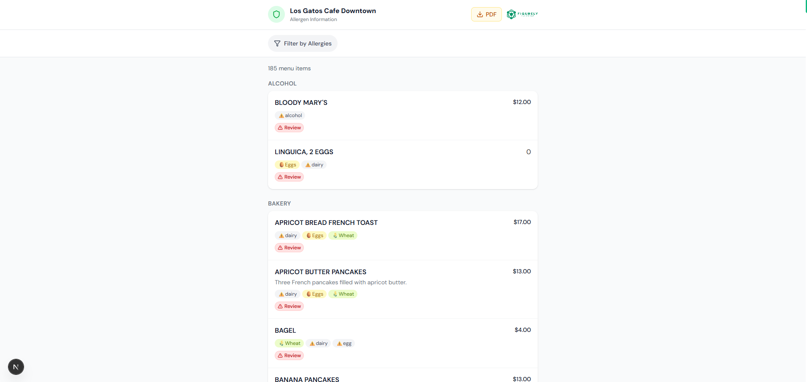Click the green shield logo icon
807x382 pixels.
(276, 14)
